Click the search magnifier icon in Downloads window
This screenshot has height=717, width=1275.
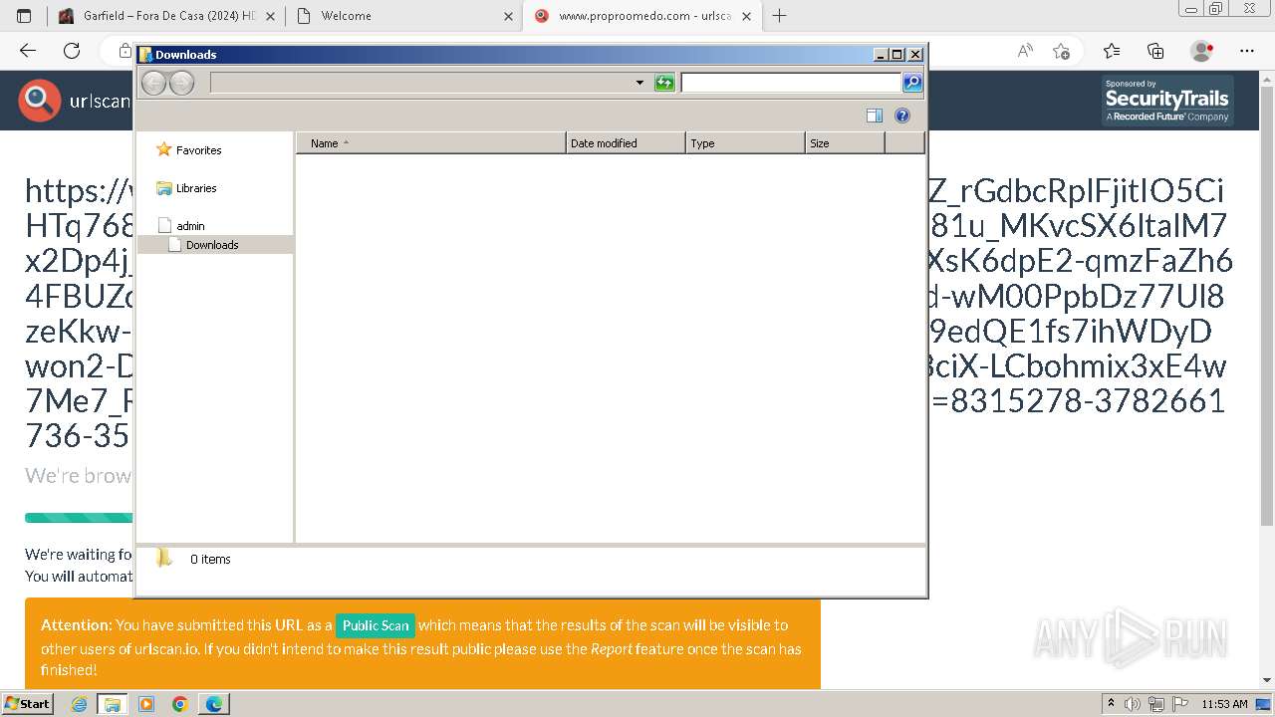pos(912,83)
